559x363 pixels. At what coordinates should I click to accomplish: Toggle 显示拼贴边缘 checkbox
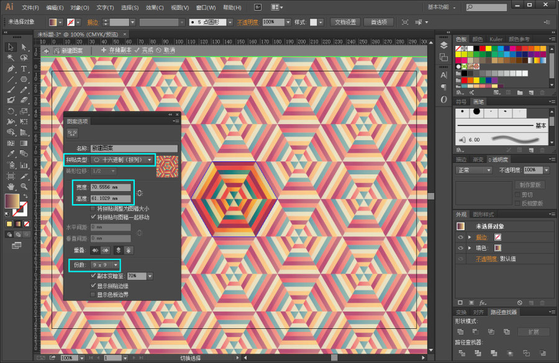93,285
